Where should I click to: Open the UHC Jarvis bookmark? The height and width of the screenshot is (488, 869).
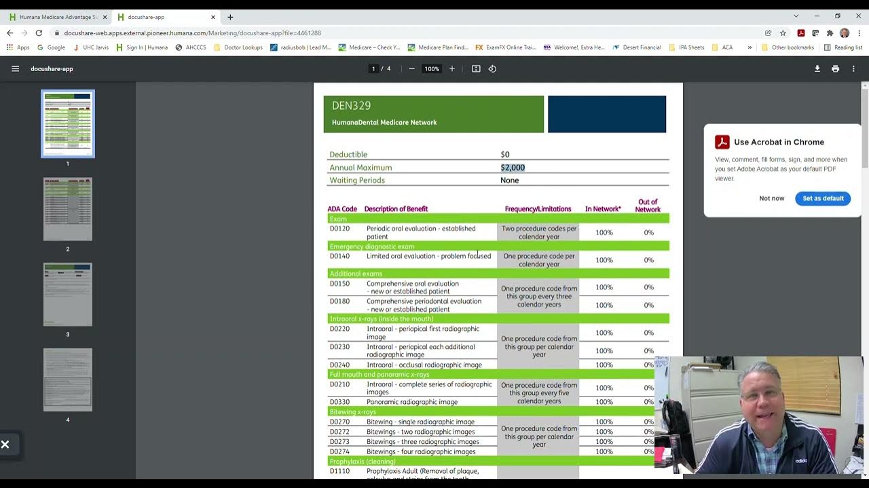pyautogui.click(x=90, y=47)
